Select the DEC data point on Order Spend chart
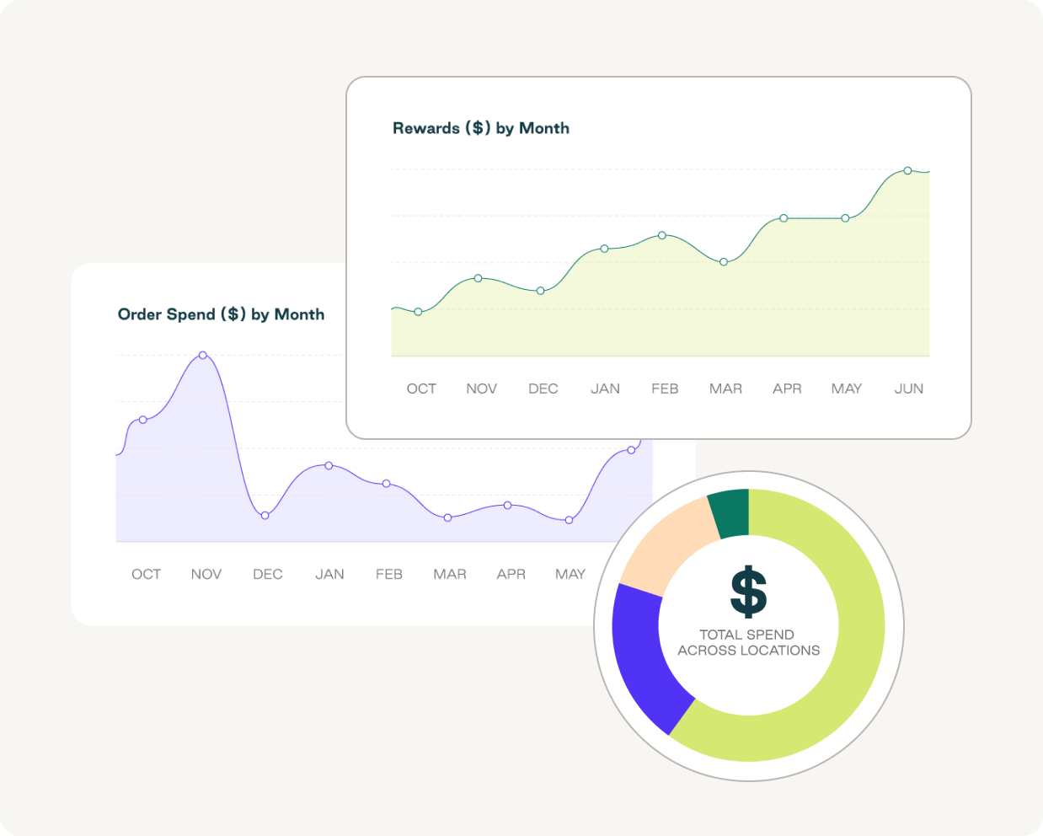Image resolution: width=1043 pixels, height=836 pixels. pyautogui.click(x=265, y=514)
